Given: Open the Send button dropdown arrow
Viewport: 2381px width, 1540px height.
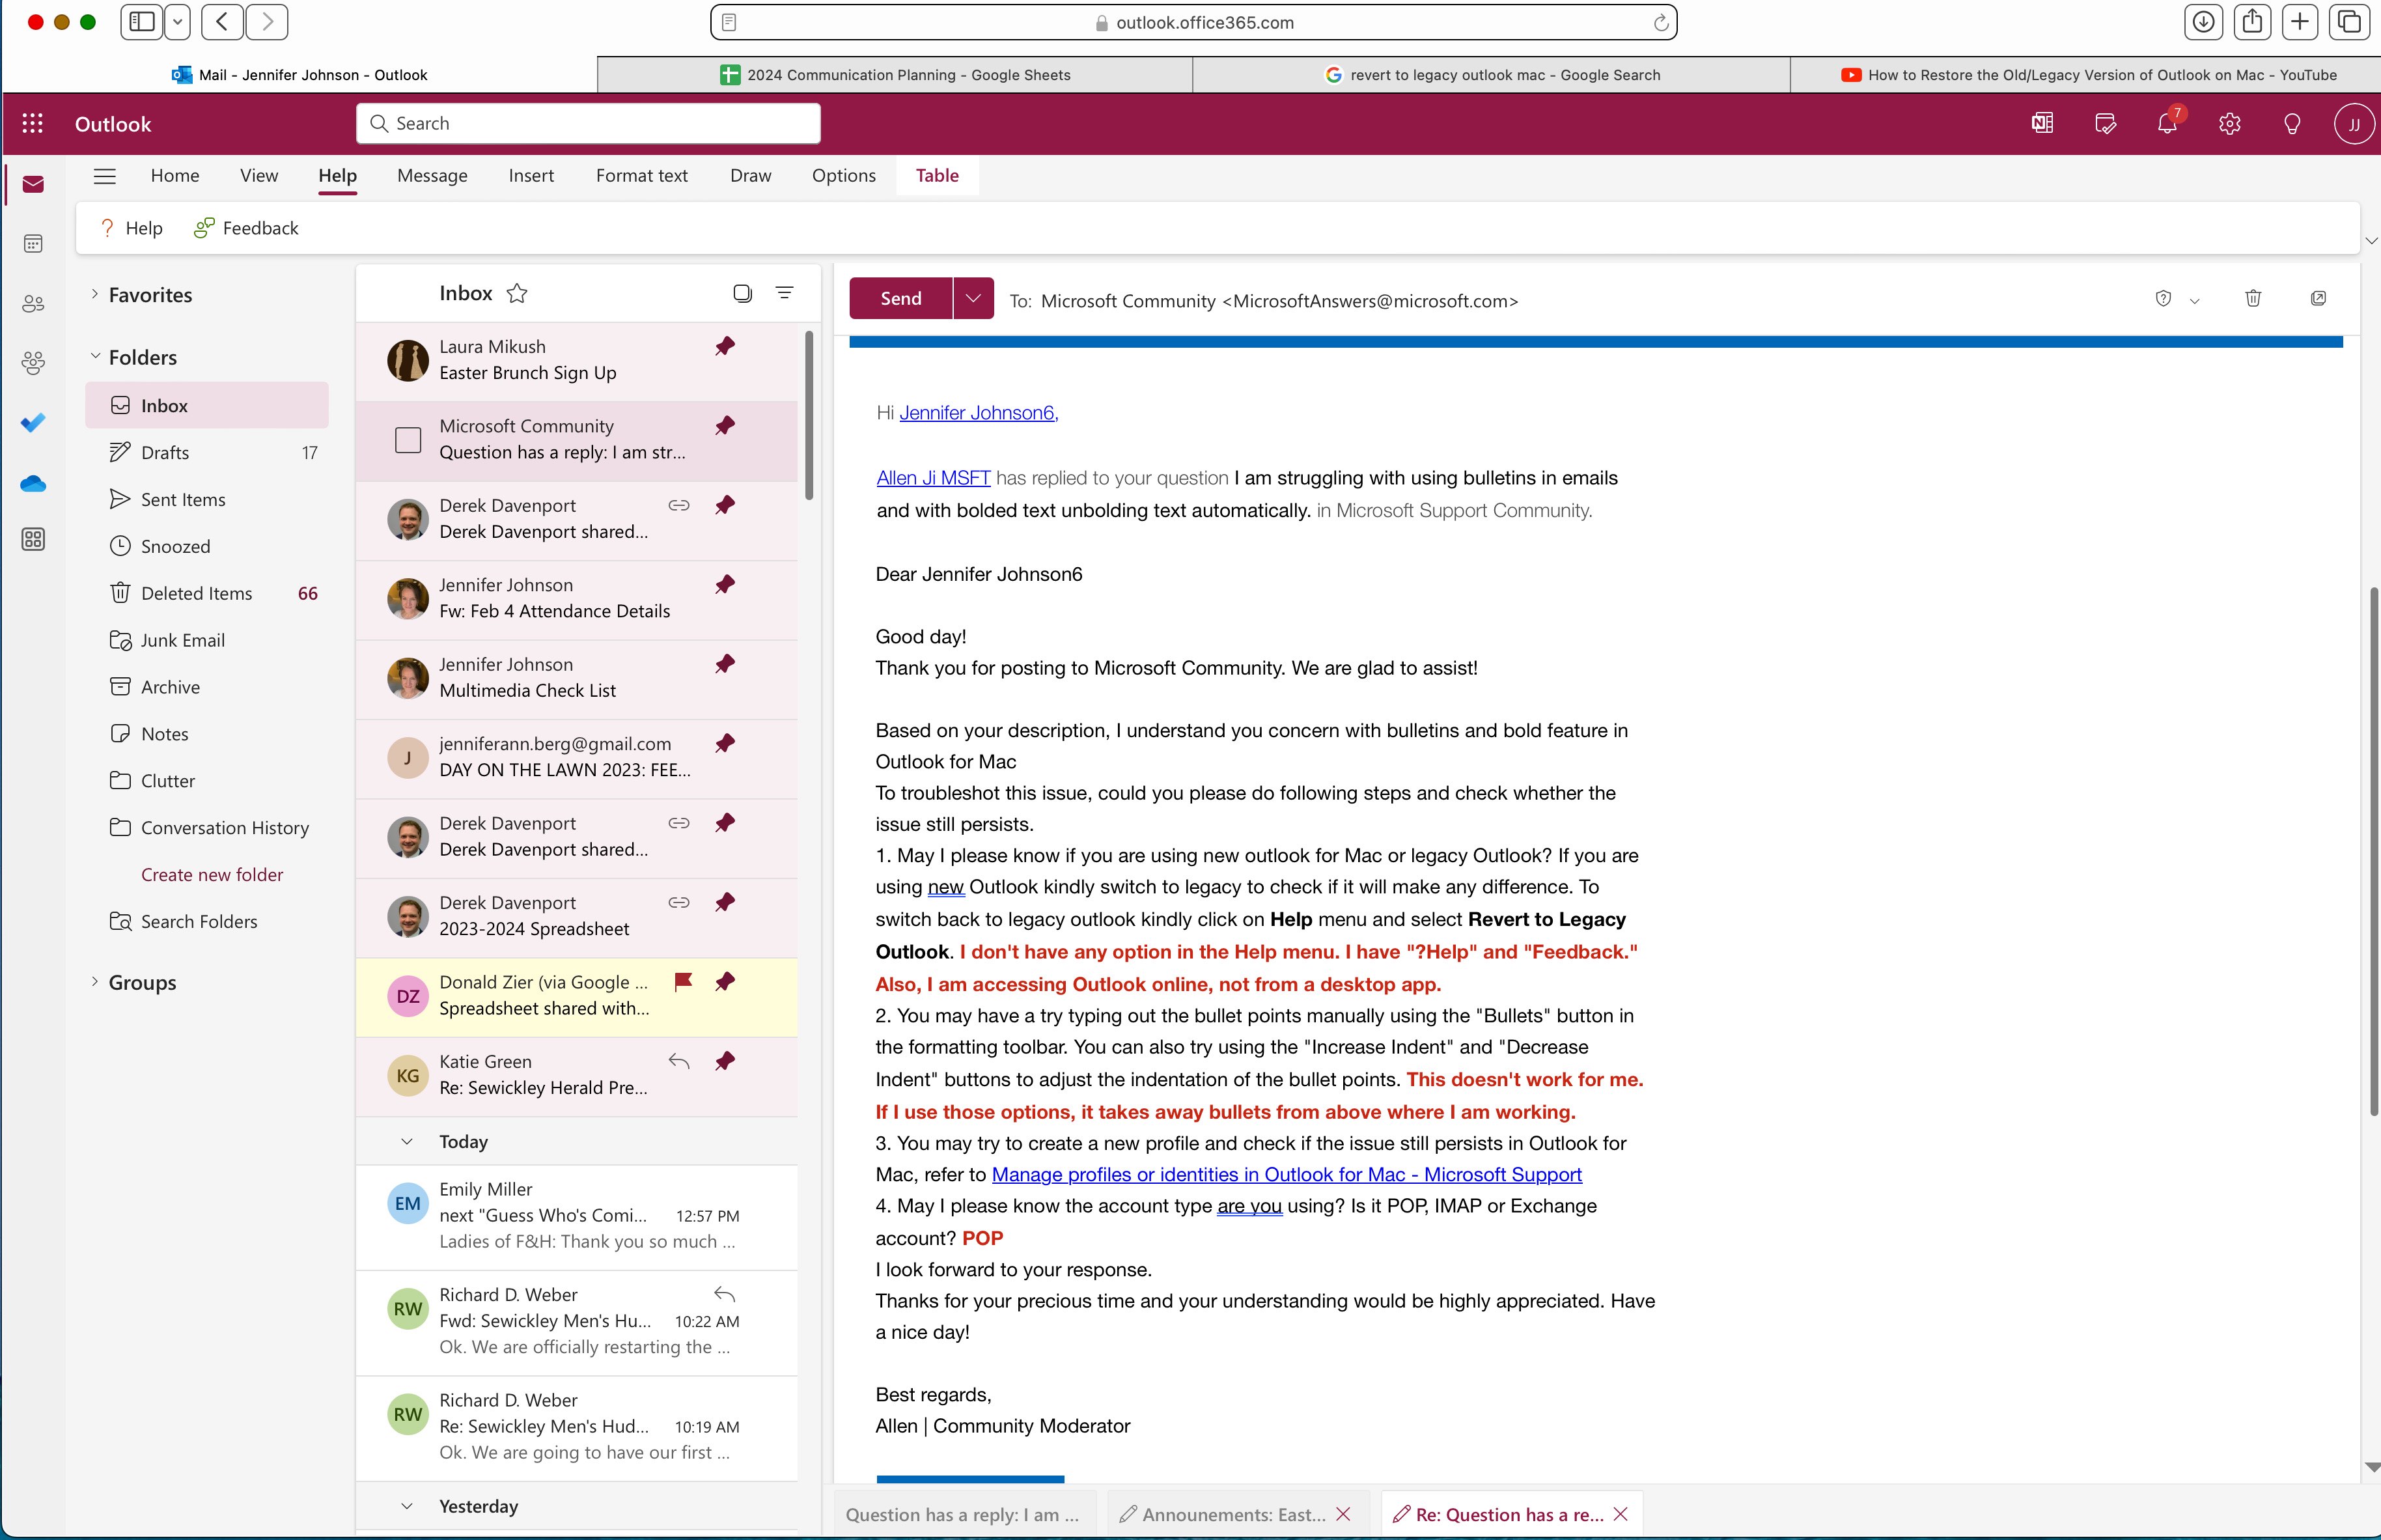Looking at the screenshot, I should [973, 297].
